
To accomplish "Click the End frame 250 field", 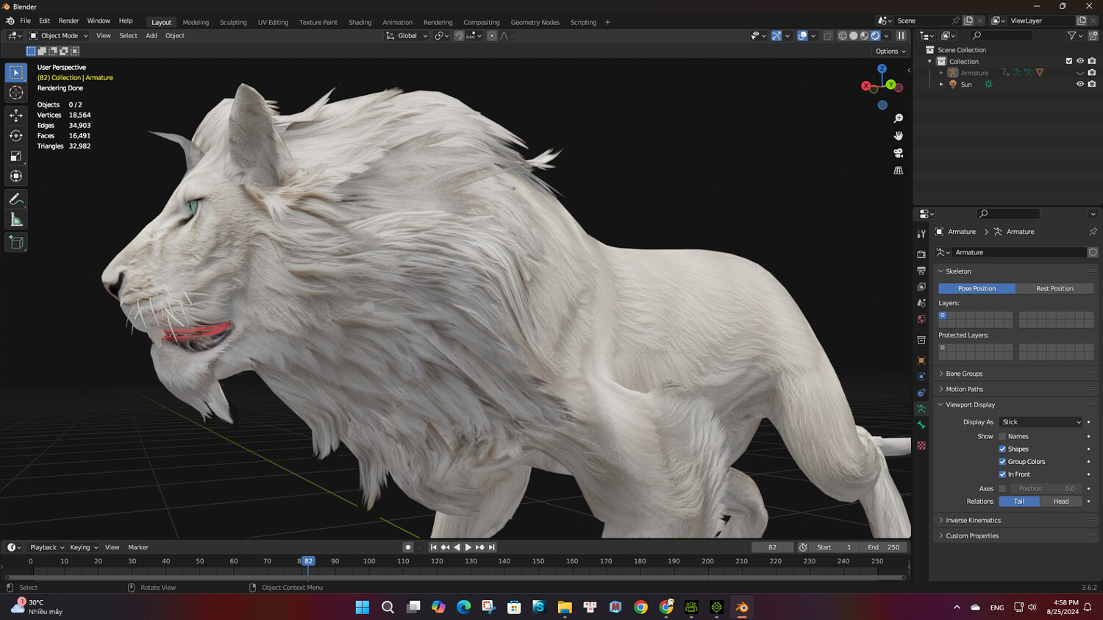I will pyautogui.click(x=884, y=547).
